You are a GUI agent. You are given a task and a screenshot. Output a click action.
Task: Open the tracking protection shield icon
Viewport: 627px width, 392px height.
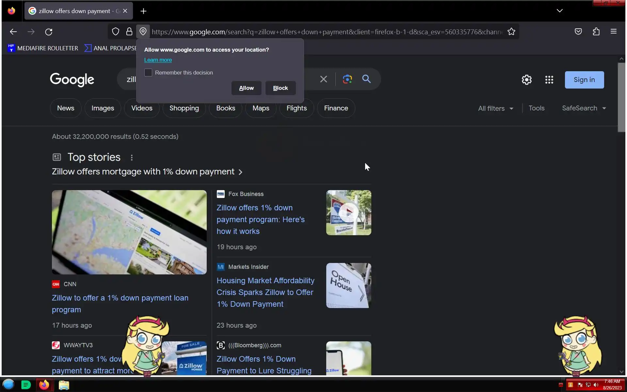click(x=116, y=32)
